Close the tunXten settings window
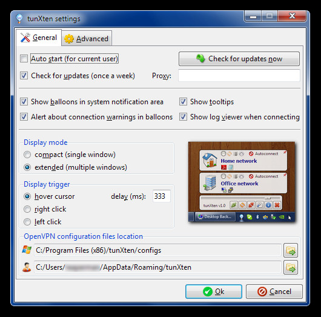 (292, 16)
